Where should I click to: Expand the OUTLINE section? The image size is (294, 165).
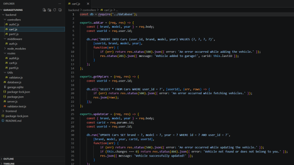(8, 159)
